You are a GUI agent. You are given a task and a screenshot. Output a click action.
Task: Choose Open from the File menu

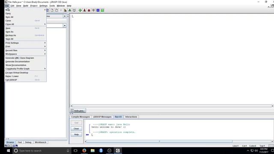[x=26, y=13]
